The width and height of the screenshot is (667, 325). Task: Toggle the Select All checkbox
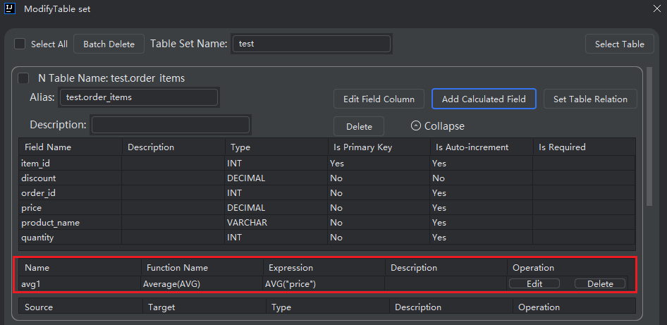pyautogui.click(x=20, y=44)
